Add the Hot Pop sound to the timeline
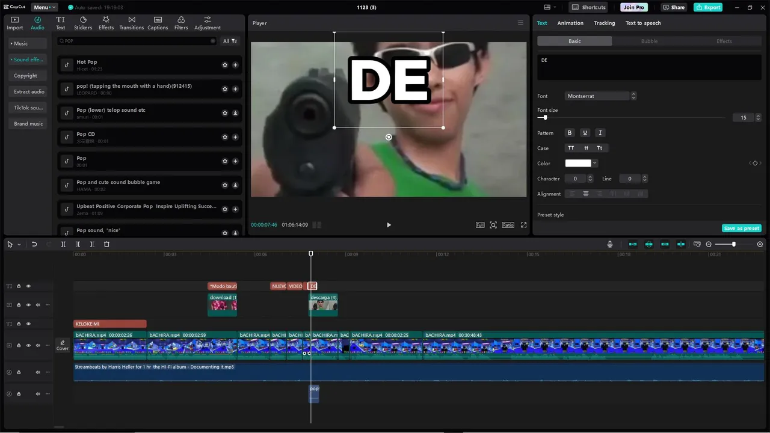The image size is (770, 433). click(x=235, y=65)
